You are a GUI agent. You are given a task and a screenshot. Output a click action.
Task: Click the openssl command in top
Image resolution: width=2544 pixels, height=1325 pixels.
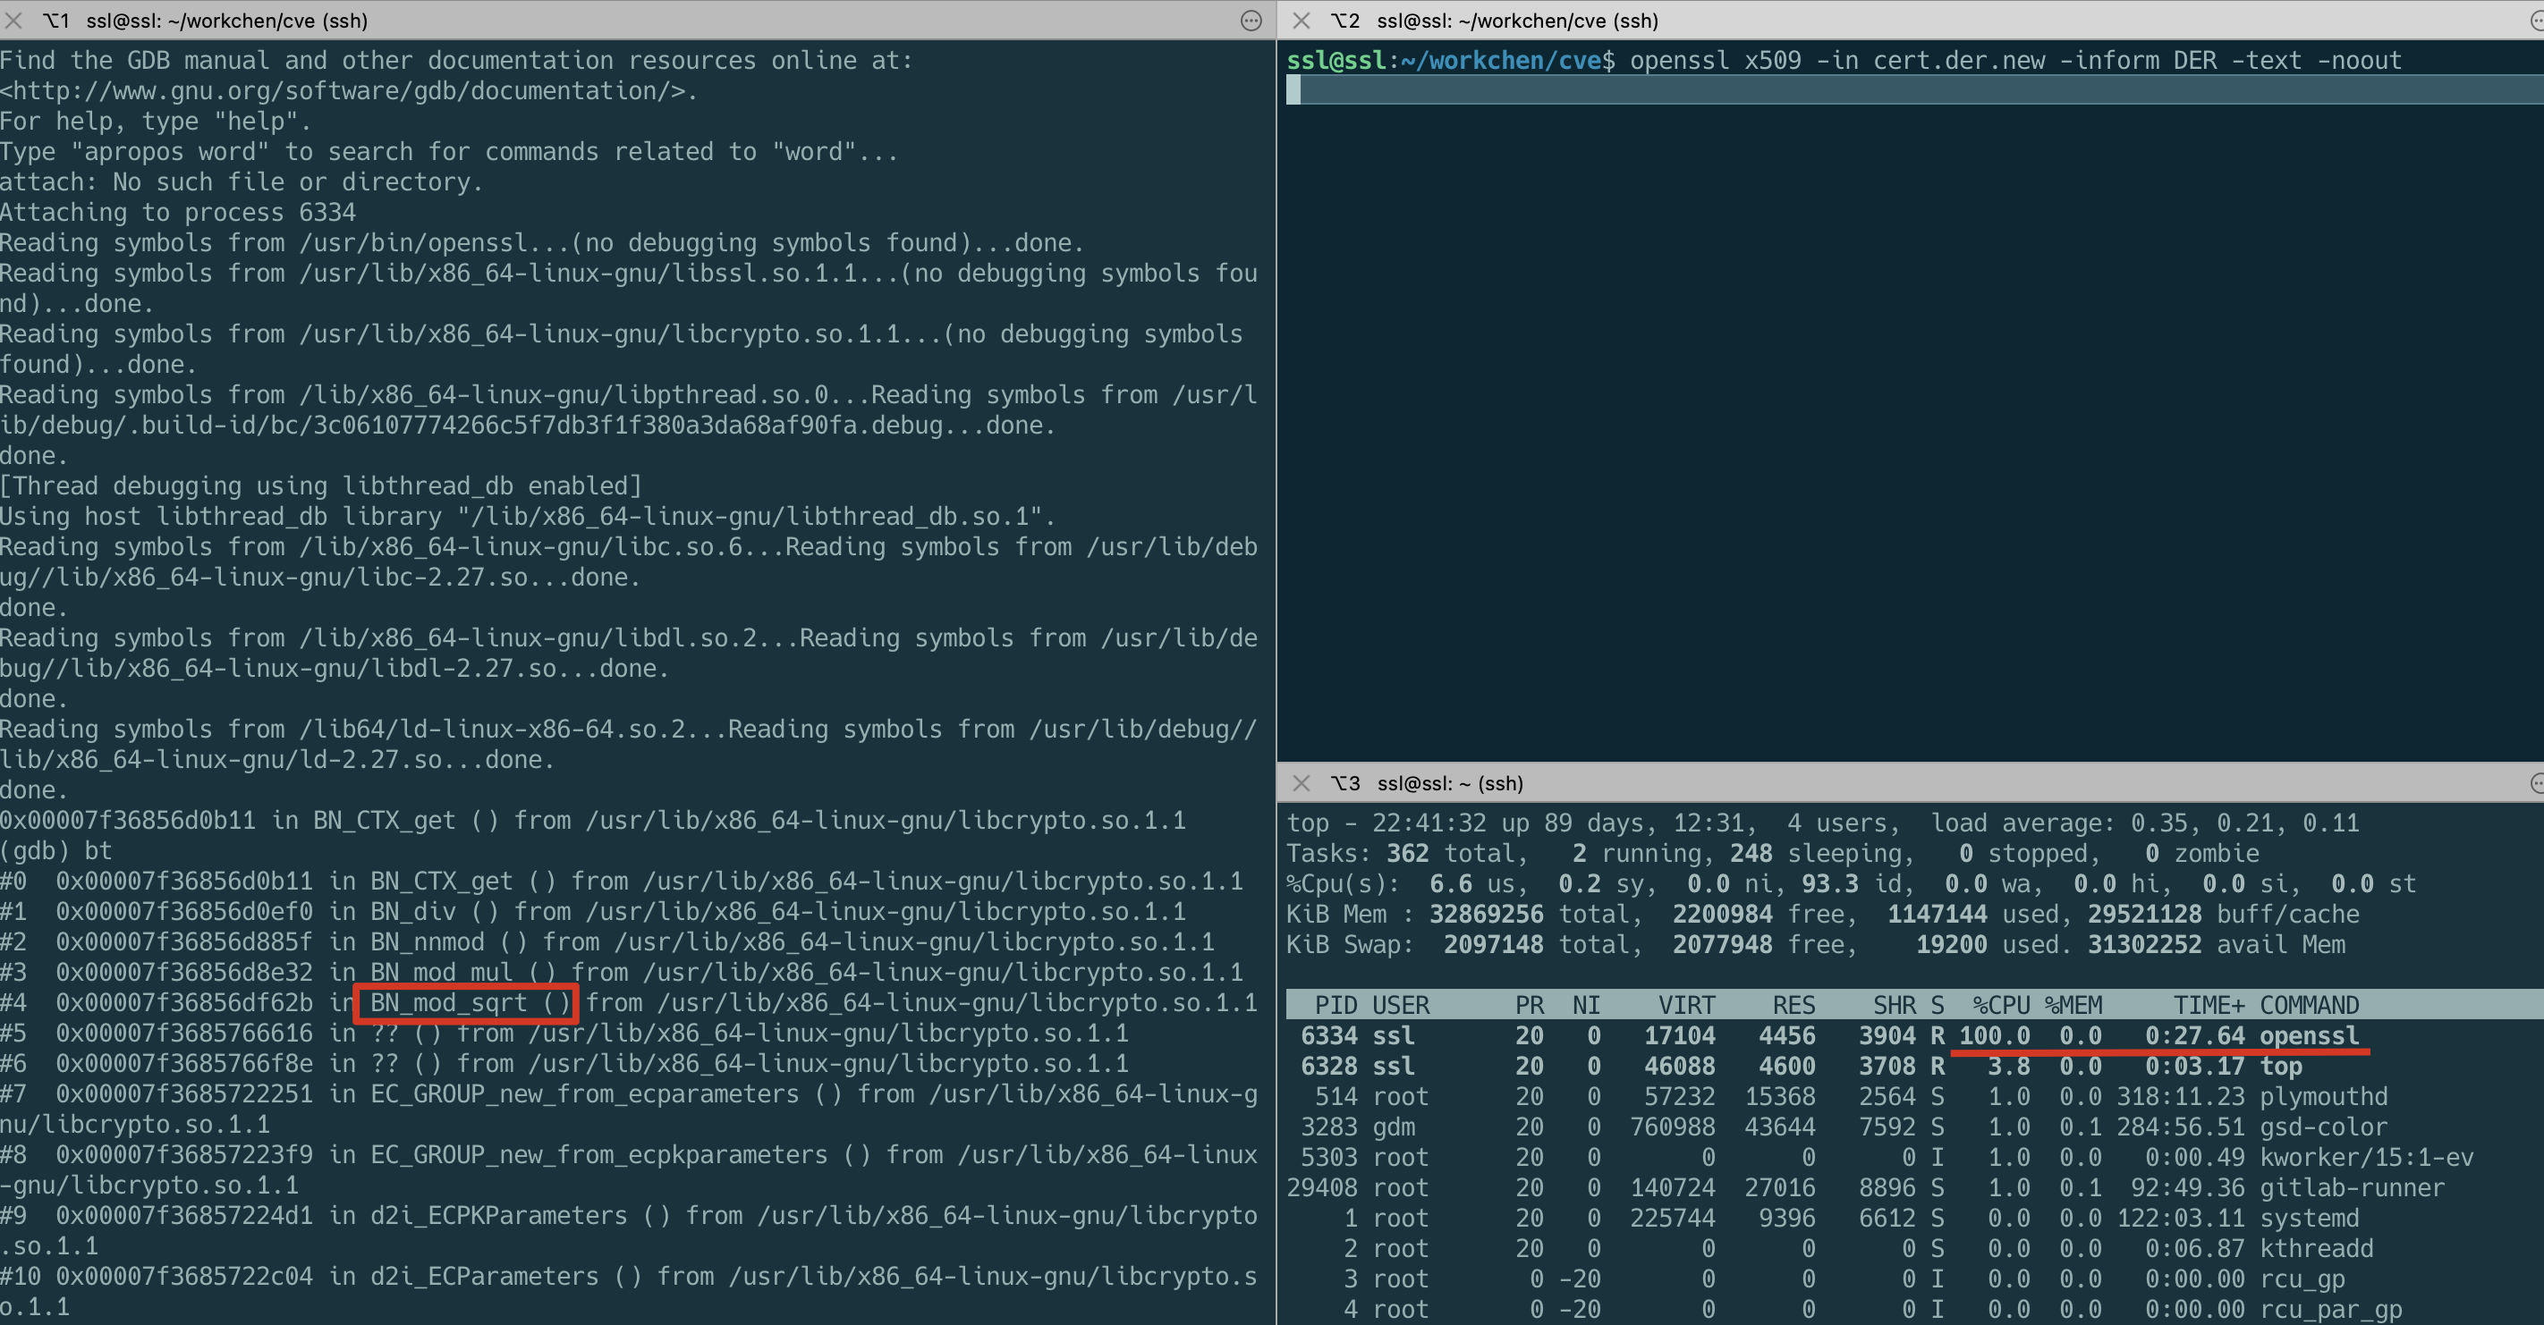tap(2308, 1035)
